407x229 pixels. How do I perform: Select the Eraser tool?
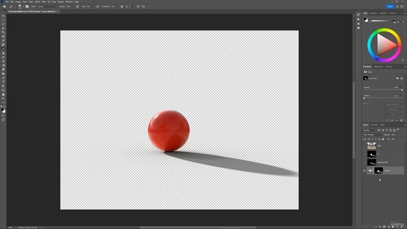point(3,61)
